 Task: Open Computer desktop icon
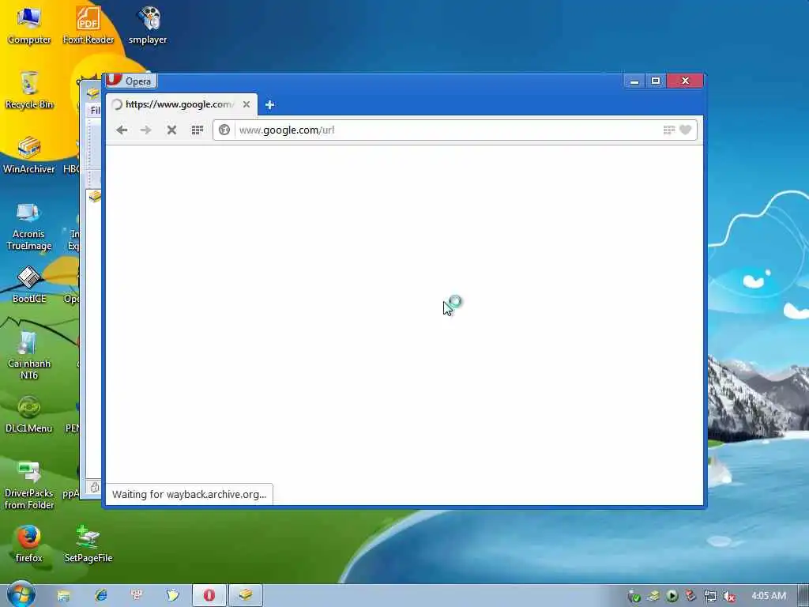pos(29,25)
